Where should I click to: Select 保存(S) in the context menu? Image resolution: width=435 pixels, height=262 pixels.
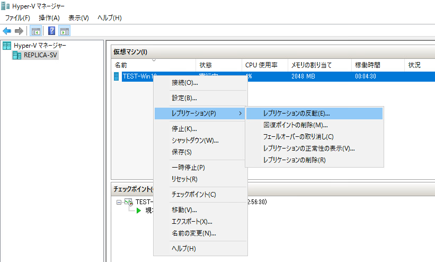pos(200,152)
